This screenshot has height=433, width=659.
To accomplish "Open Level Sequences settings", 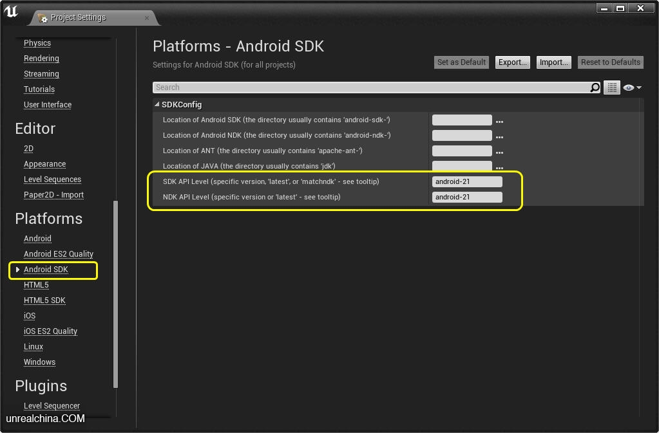I will 53,180.
